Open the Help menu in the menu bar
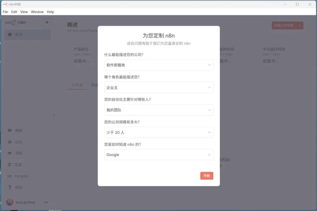This screenshot has width=317, height=211. click(x=50, y=12)
